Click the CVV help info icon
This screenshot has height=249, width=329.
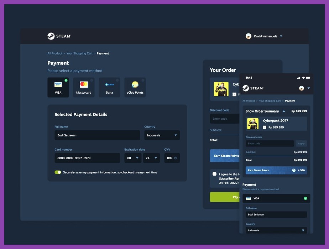176,158
